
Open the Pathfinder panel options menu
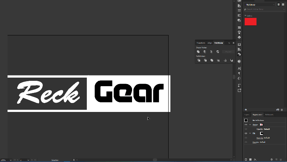pos(234,43)
